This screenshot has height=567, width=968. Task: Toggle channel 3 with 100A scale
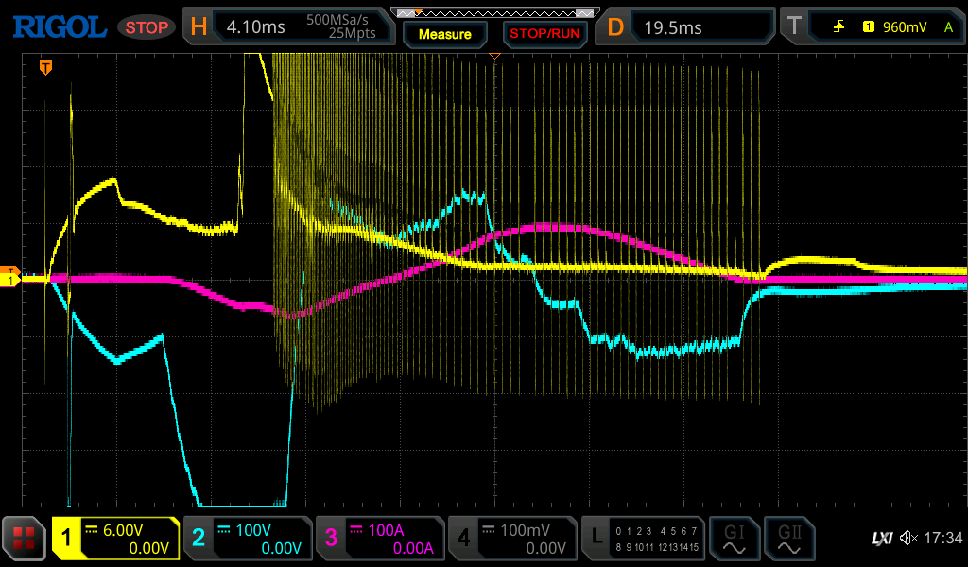pyautogui.click(x=379, y=539)
